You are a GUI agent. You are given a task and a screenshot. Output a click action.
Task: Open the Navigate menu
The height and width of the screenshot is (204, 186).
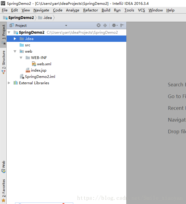[x=41, y=10]
